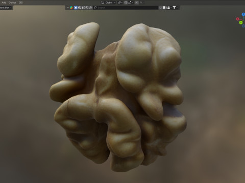
Task: Open the editor type dropdown arrow
Action: tap(68, 8)
